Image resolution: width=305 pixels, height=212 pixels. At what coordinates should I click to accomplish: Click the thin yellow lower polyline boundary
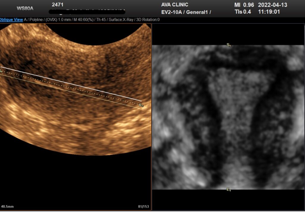click(71, 92)
